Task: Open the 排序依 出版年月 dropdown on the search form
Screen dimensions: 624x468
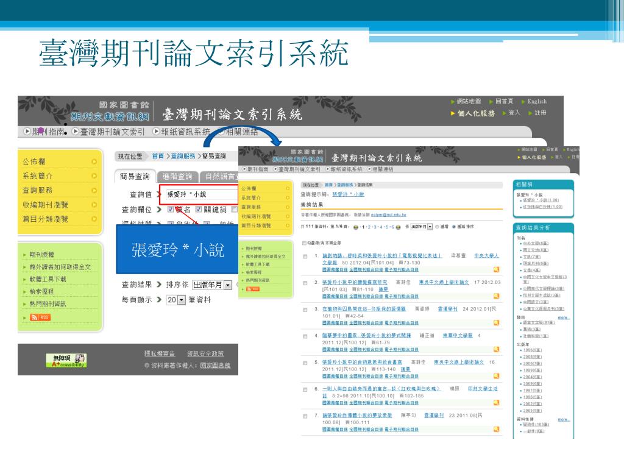Action: point(212,285)
